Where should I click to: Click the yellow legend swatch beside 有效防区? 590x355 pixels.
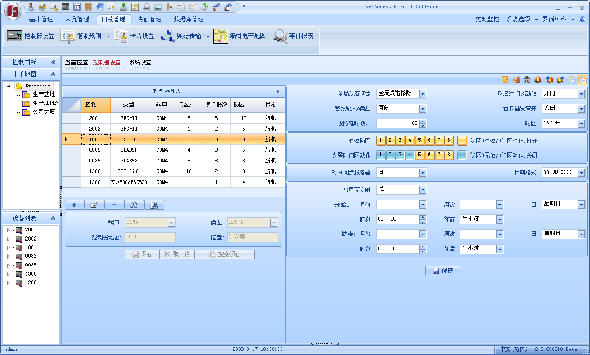click(462, 140)
